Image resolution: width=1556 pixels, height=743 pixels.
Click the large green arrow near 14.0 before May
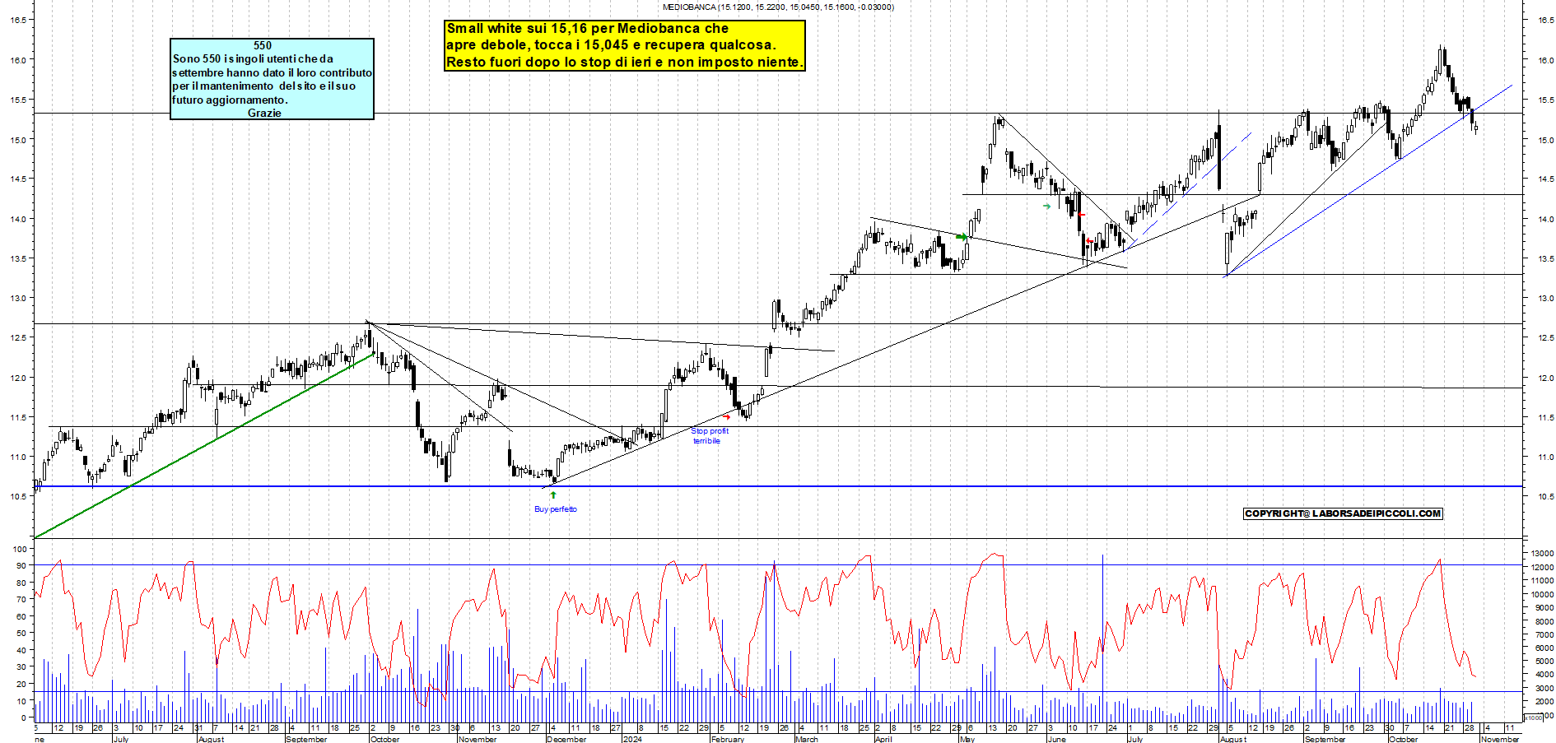pos(962,237)
